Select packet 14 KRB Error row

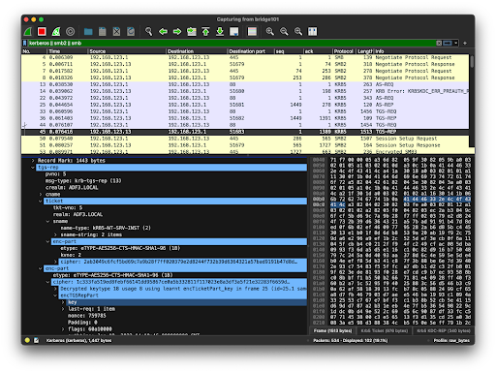point(245,91)
